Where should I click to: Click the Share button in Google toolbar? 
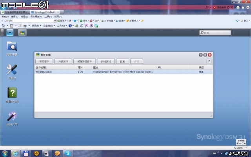click(84, 21)
